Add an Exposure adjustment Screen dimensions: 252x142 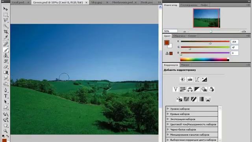point(204,79)
